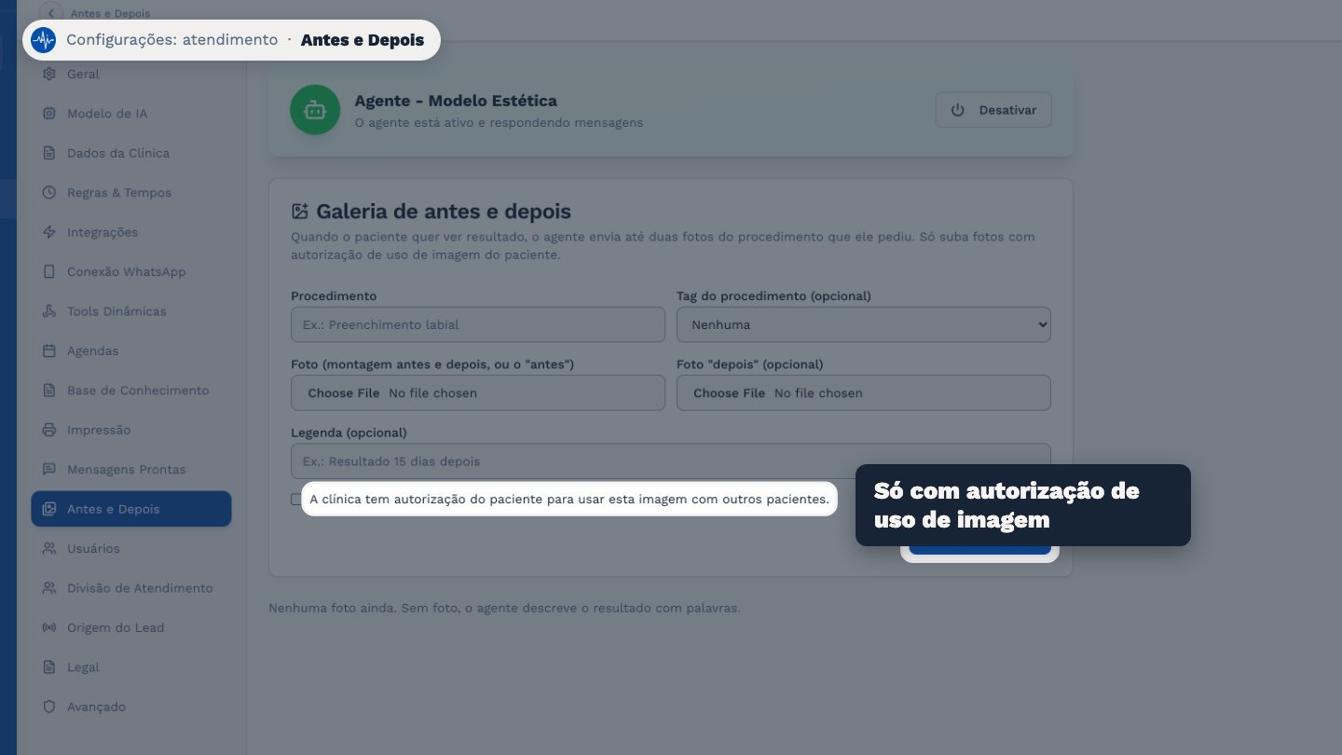
Task: Go to Conexão WhatsApp section
Action: click(131, 272)
